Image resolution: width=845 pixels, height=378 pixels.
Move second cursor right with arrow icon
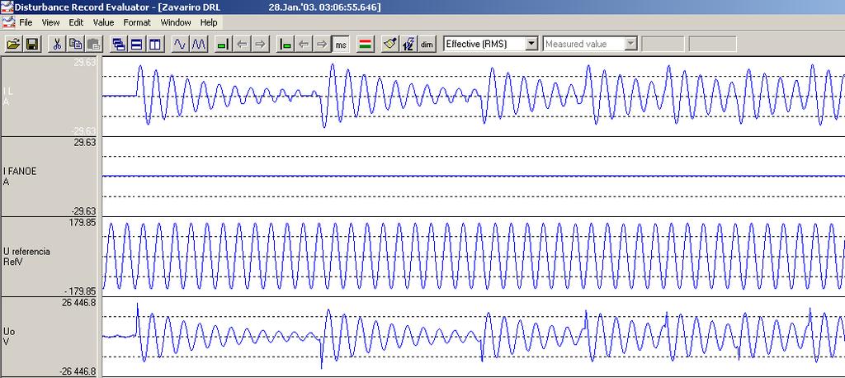click(x=323, y=45)
